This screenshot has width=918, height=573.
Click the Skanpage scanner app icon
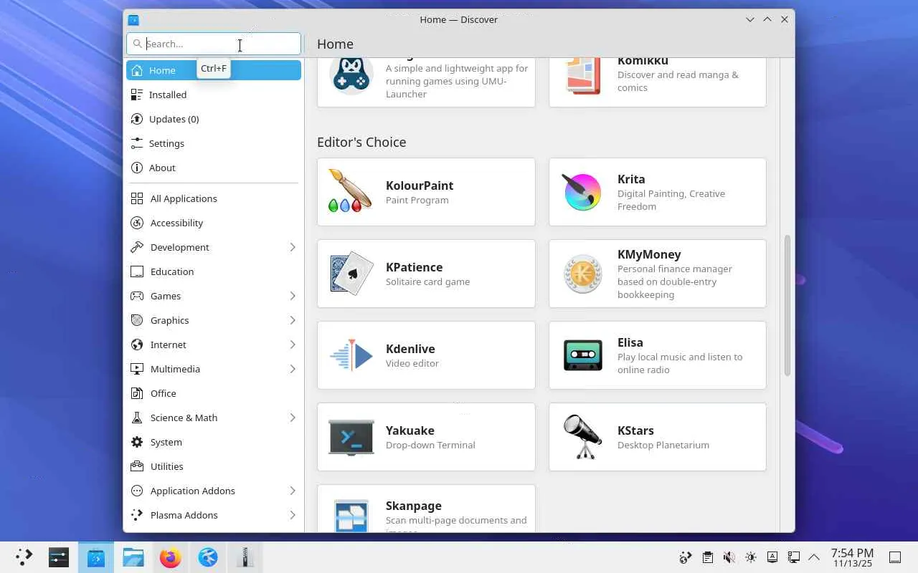(350, 514)
